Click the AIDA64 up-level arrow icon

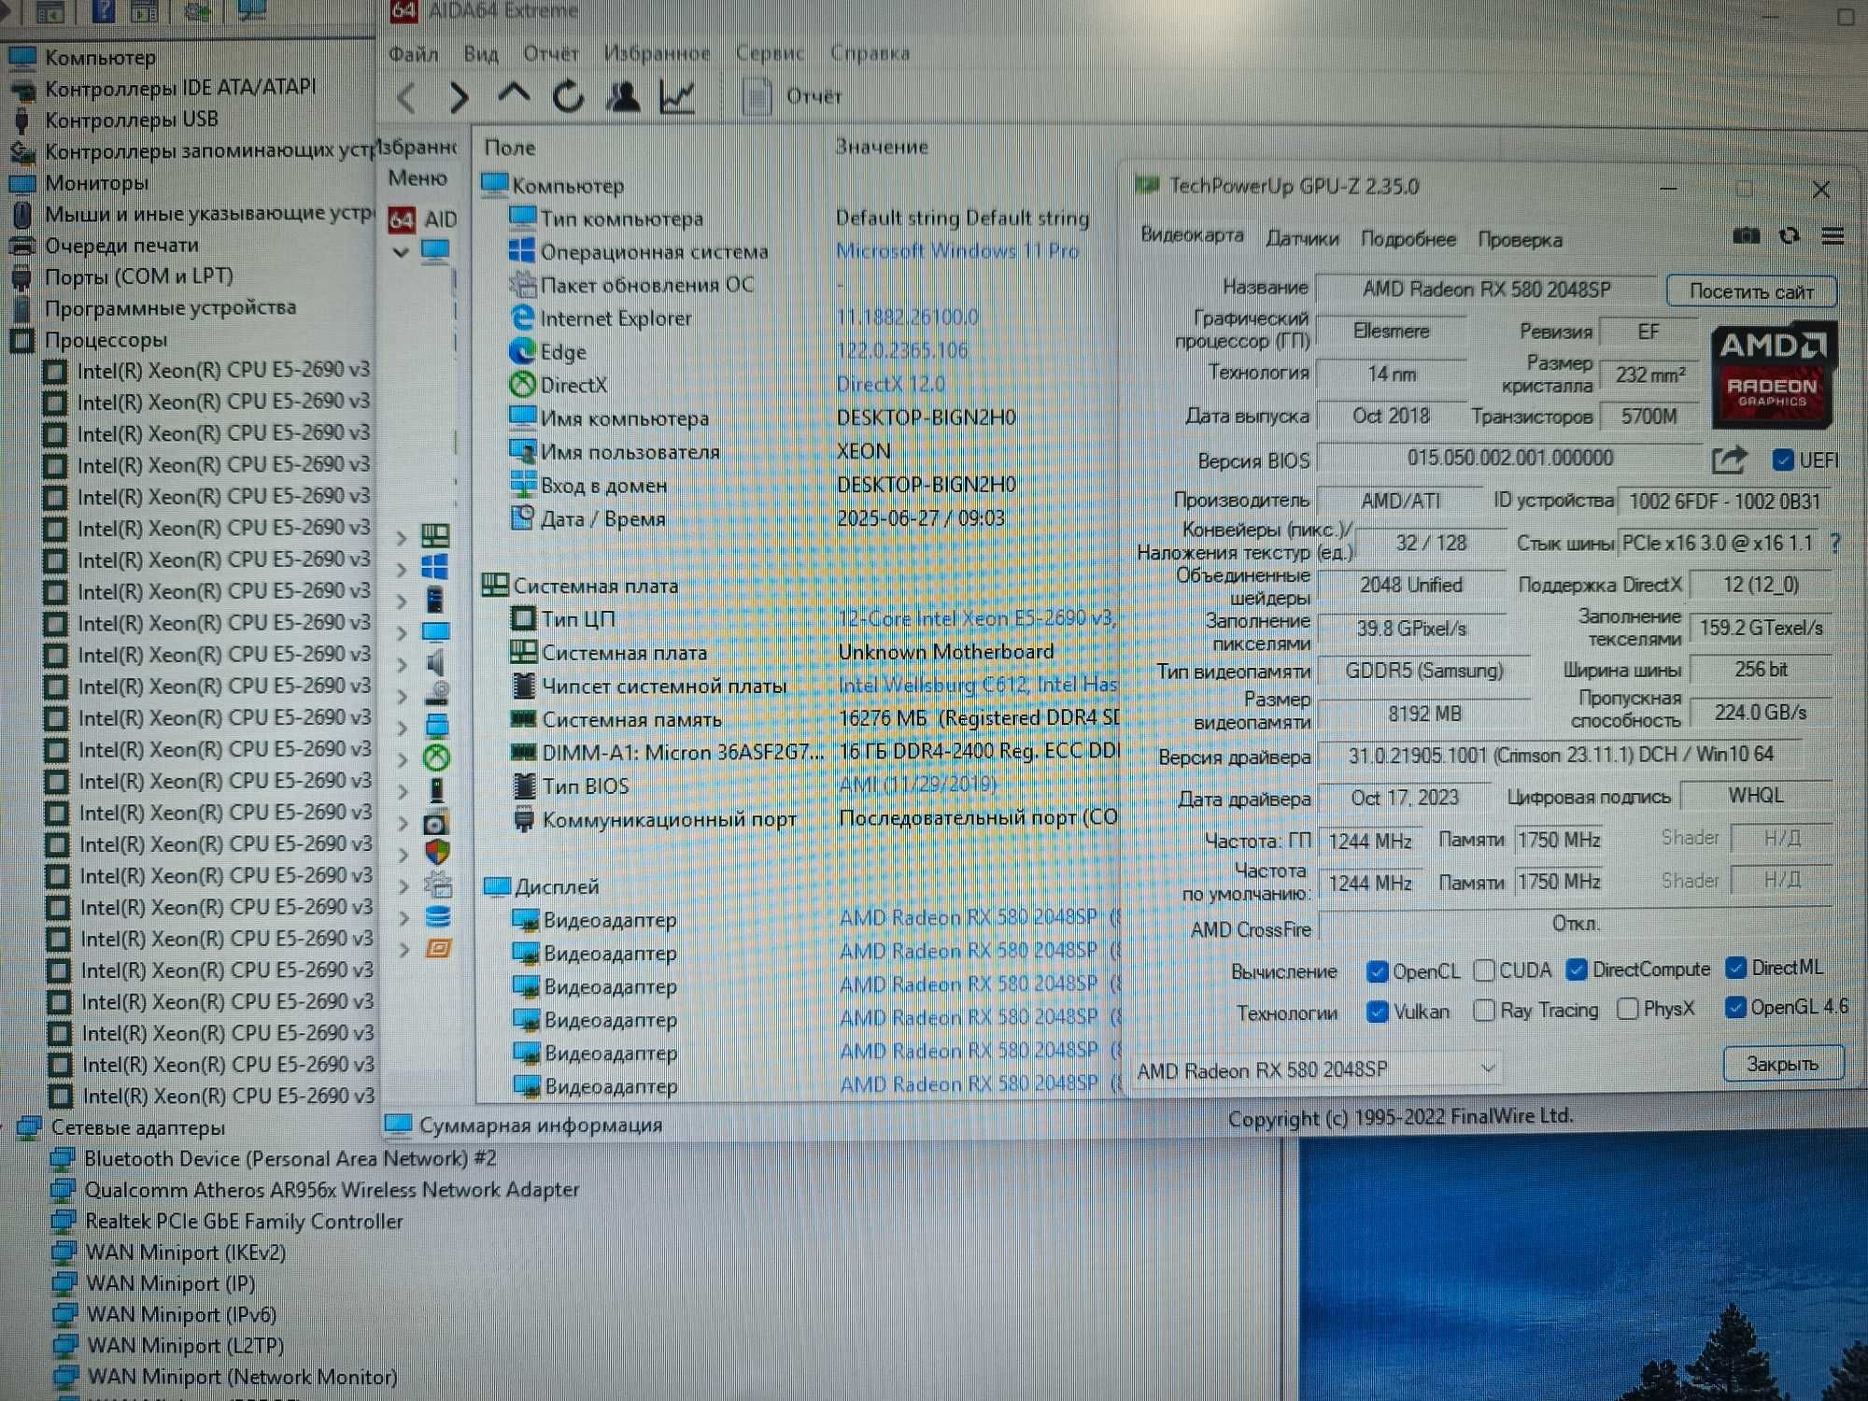513,94
